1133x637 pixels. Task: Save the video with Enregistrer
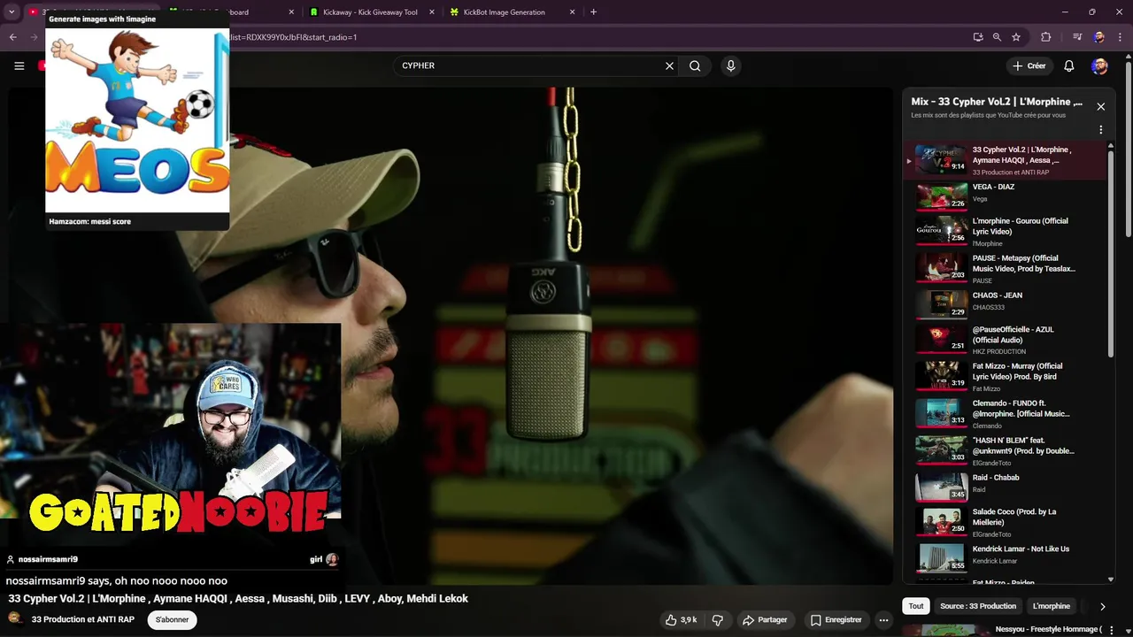(x=836, y=620)
